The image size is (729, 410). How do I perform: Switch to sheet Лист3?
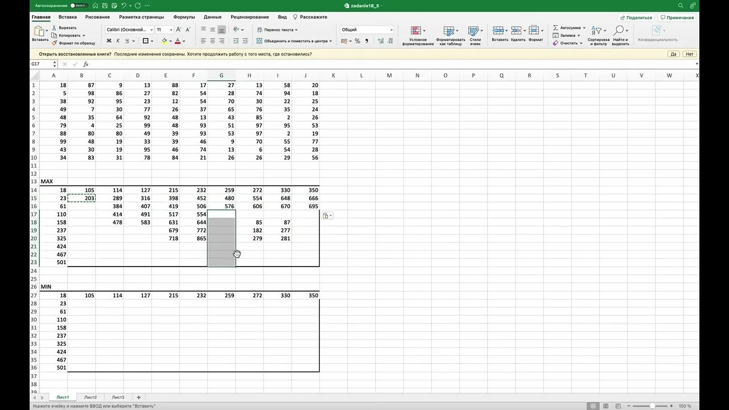pos(118,397)
